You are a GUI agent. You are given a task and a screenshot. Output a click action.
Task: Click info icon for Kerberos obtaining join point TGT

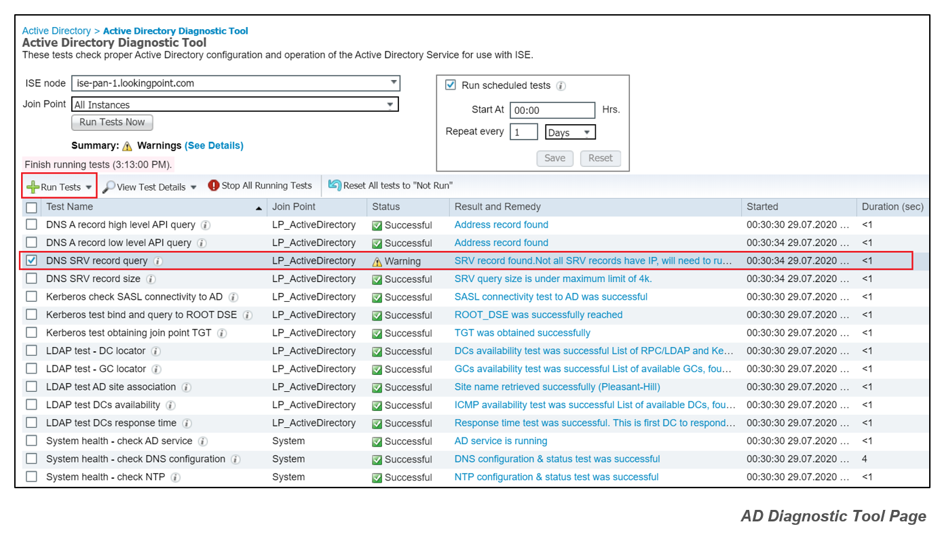tap(222, 333)
